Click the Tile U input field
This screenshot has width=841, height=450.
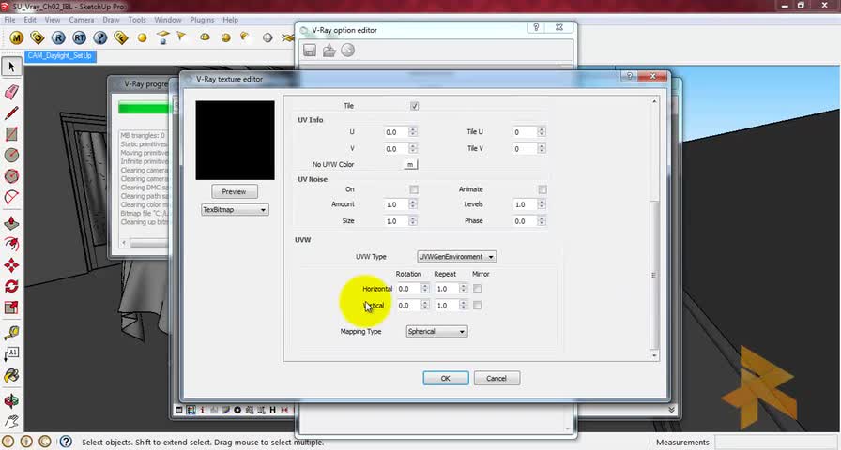(525, 132)
